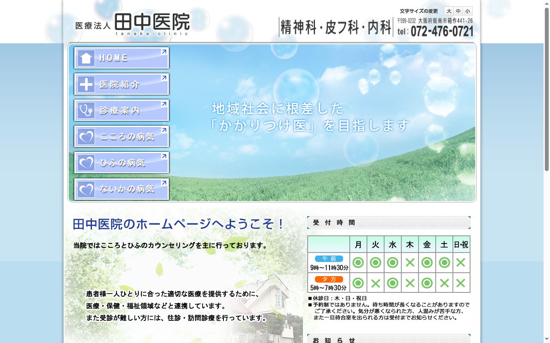Image resolution: width=550 pixels, height=343 pixels.
Task: Click the 午前 label in timetable
Action: tap(329, 259)
